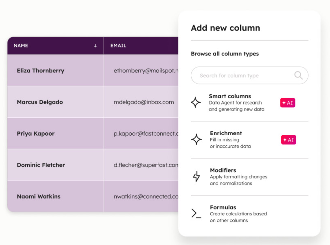Click the Modifiers lightning bolt icon
Viewport: 330px width, 245px height.
196,176
